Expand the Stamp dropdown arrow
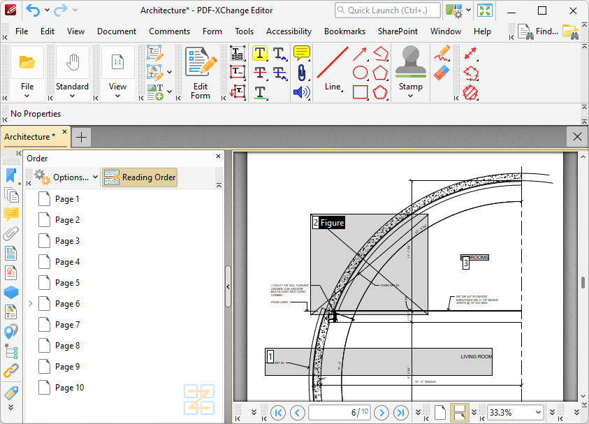 tap(411, 96)
